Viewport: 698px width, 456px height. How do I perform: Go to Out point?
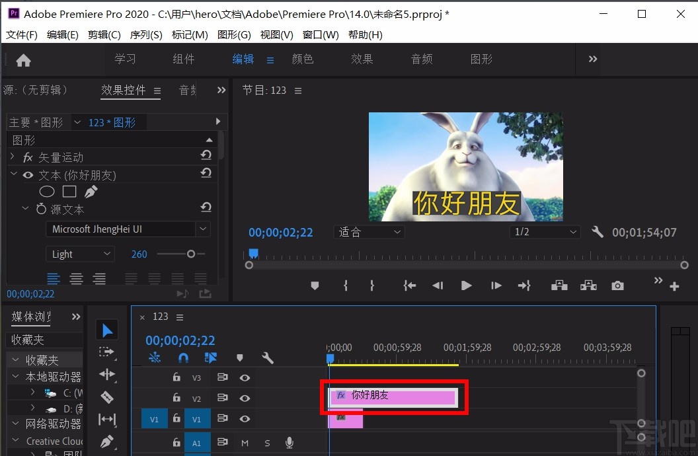coord(524,285)
